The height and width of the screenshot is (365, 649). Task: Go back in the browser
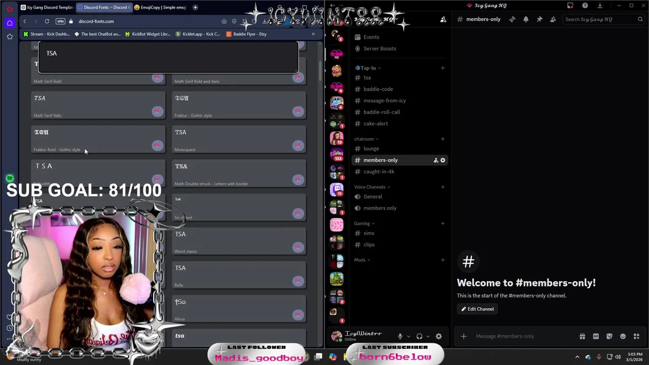[x=24, y=21]
